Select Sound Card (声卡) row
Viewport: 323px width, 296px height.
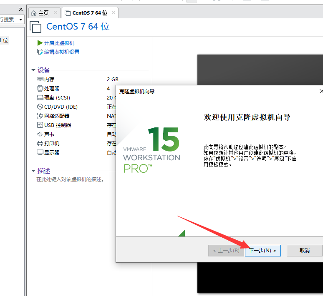point(76,134)
